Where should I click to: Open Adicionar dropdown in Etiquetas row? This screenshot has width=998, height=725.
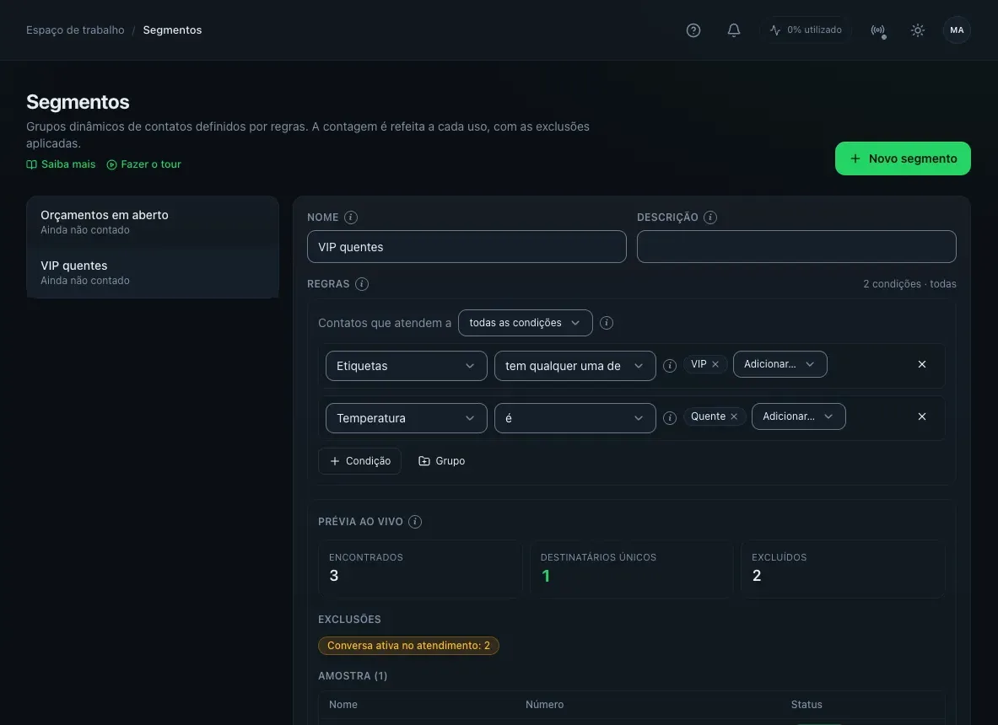pyautogui.click(x=780, y=364)
